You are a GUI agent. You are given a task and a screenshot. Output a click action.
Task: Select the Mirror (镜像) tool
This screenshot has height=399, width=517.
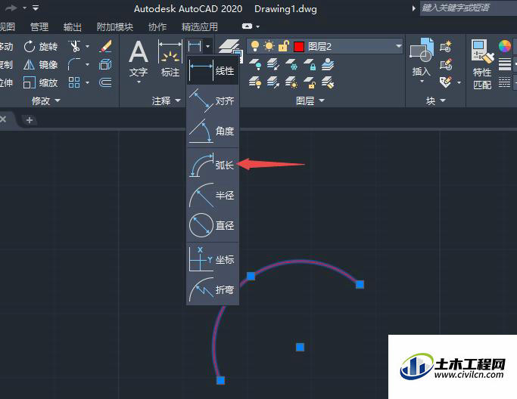coord(41,64)
